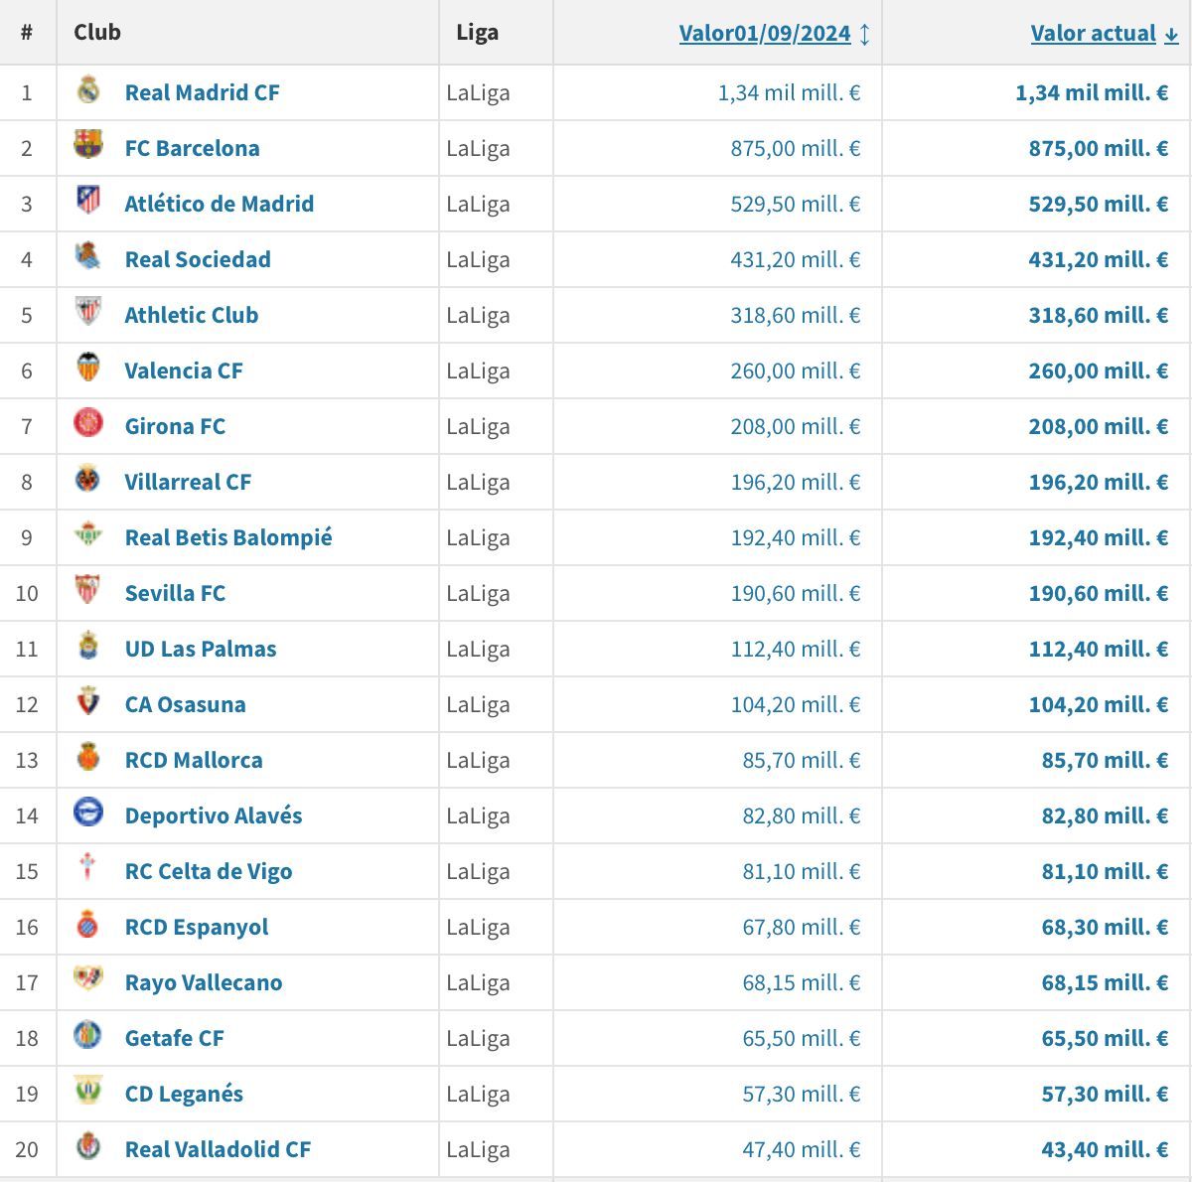Viewport: 1192px width, 1182px height.
Task: Click the RCD Espanyol club crest
Action: click(x=90, y=927)
